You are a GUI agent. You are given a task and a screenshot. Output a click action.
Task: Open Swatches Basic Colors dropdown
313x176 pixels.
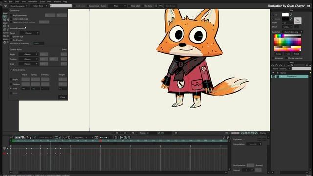pyautogui.click(x=292, y=32)
